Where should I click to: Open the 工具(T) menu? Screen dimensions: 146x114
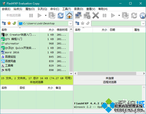pos(67,9)
